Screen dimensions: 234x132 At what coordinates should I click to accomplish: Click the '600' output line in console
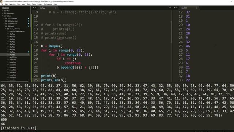[x=4, y=120]
